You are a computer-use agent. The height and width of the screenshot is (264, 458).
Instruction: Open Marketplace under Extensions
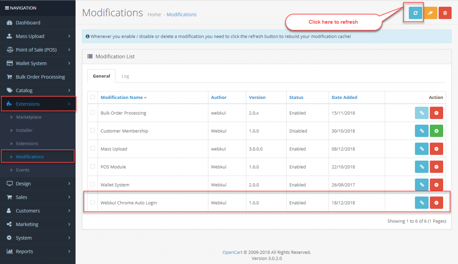[x=29, y=117]
